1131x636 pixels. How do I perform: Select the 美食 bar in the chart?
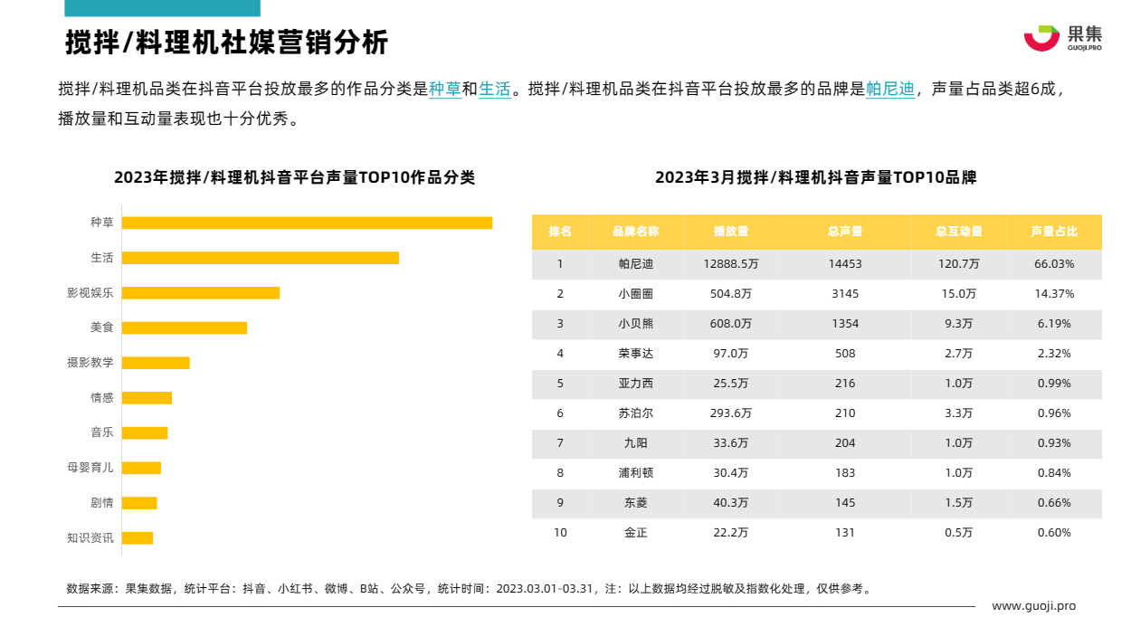coord(185,327)
